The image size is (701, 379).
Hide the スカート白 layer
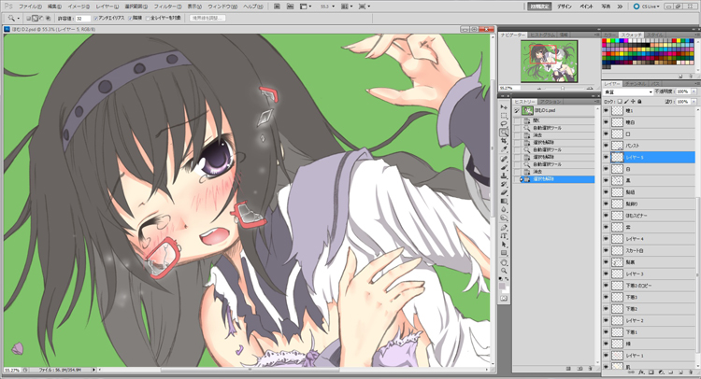(607, 250)
